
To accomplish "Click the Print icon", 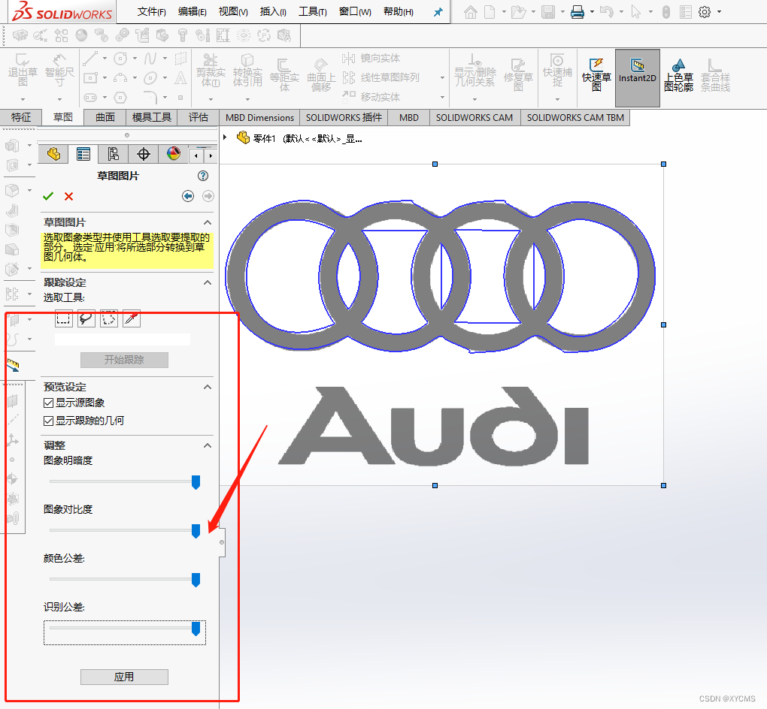I will (578, 12).
